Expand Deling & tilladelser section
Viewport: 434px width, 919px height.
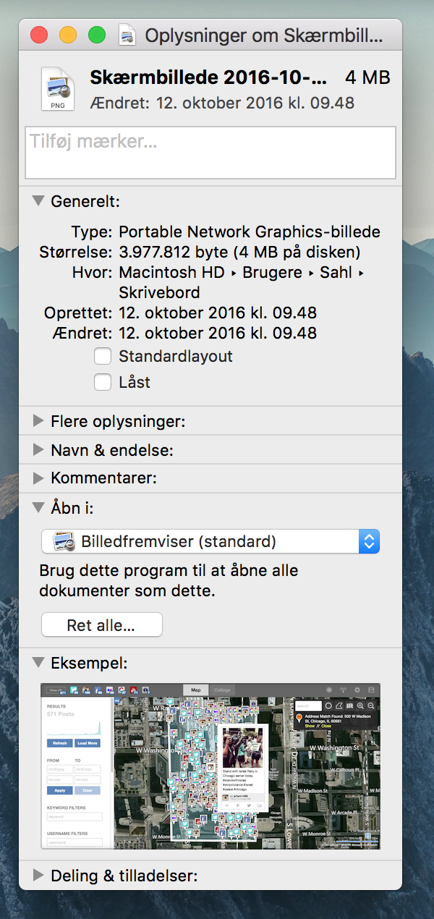point(38,876)
